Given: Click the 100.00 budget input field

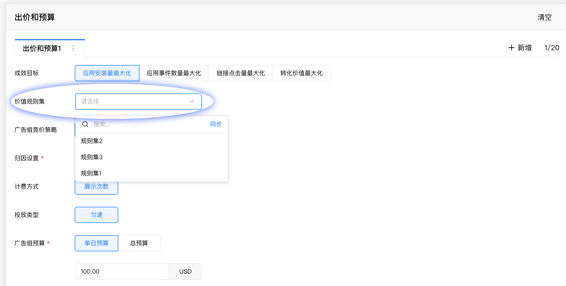Looking at the screenshot, I should pyautogui.click(x=122, y=271).
